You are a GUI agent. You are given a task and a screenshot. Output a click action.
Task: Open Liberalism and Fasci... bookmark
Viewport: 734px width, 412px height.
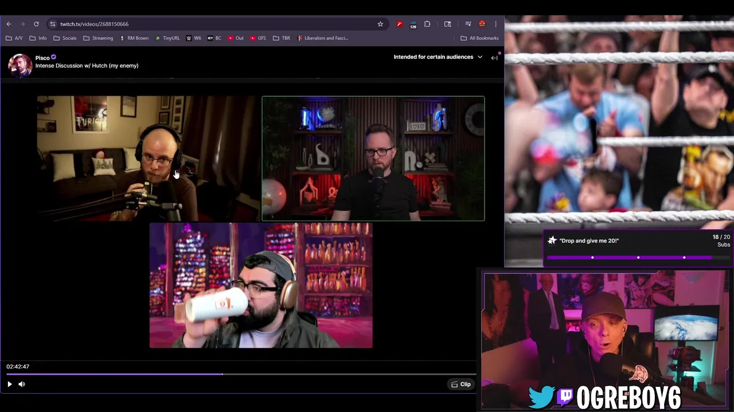point(322,38)
